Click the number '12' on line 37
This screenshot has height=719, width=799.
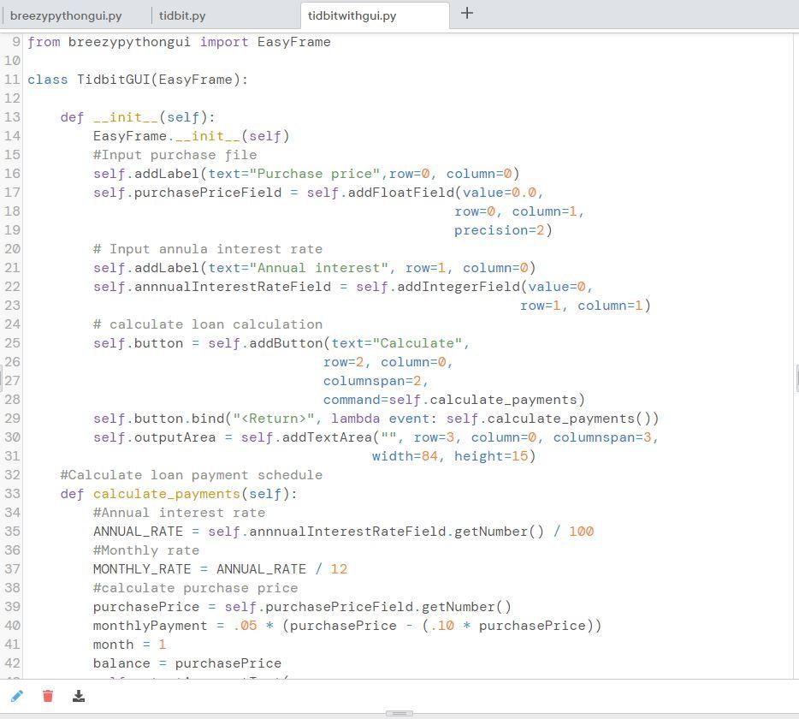point(340,569)
